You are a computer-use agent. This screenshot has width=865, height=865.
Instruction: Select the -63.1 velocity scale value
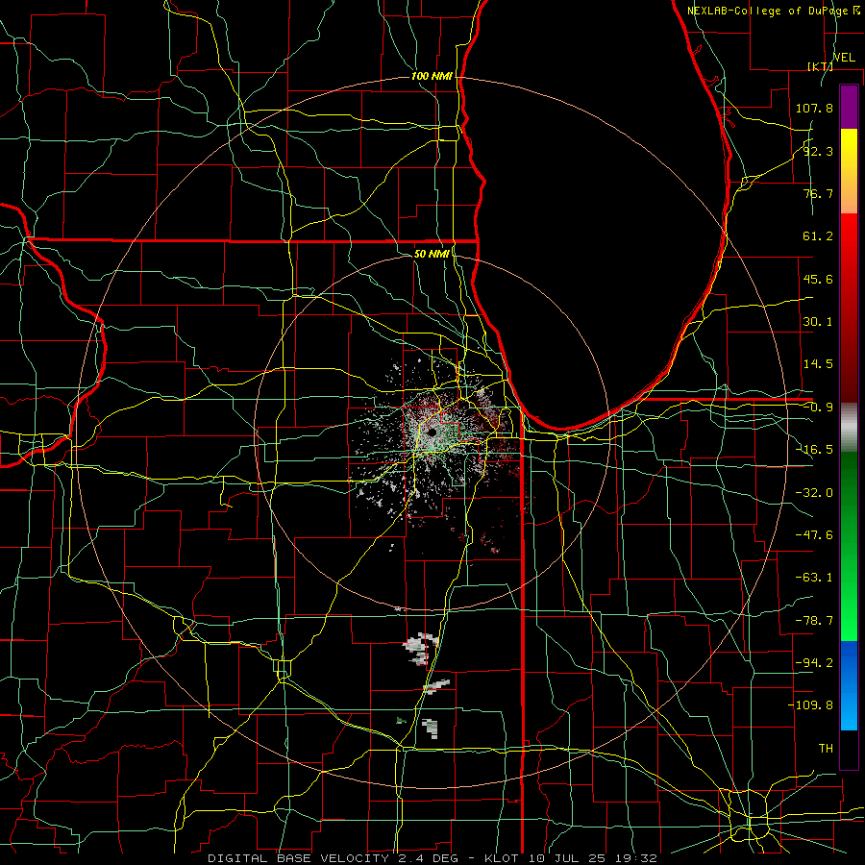coord(814,578)
